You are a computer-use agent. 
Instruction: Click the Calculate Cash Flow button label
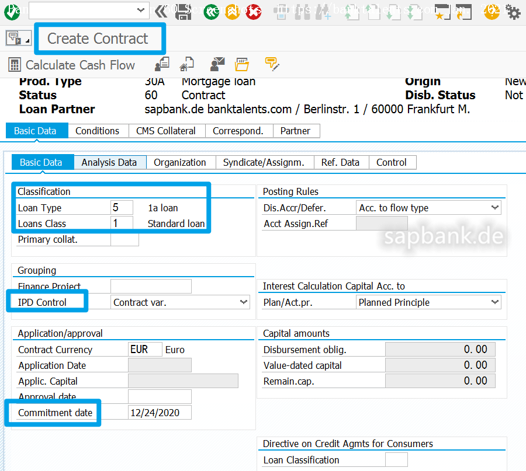(x=80, y=65)
